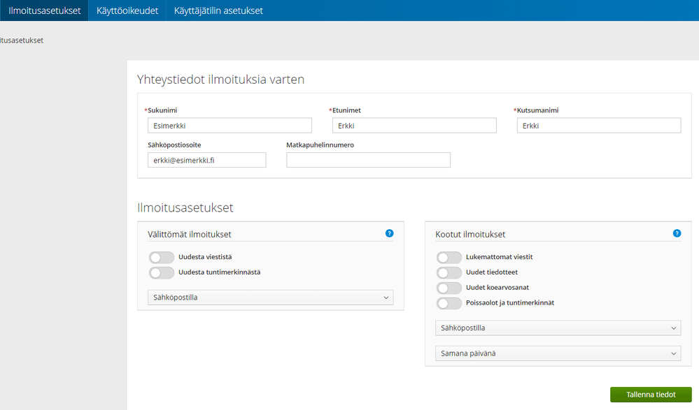Open help for Kootut ilmoitukset
The image size is (699, 410).
[677, 233]
